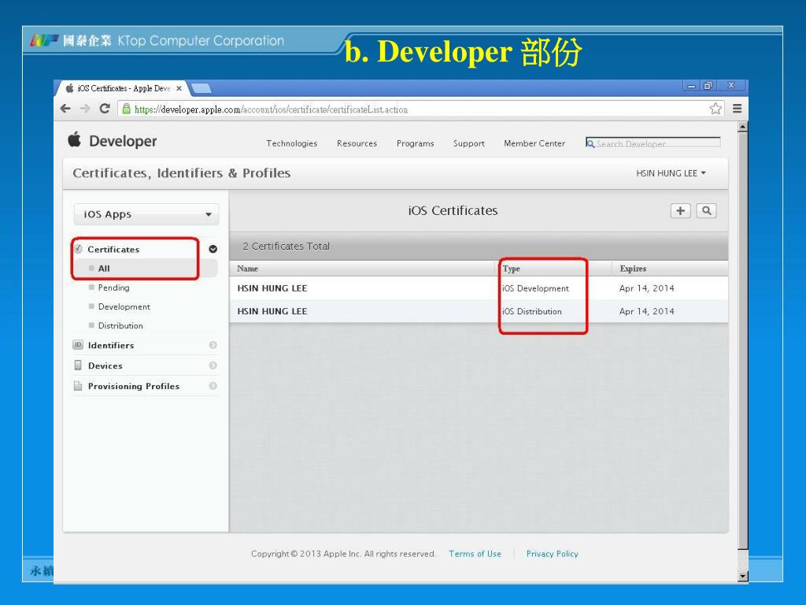Reload the page with refresh icon
The image size is (806, 605).
[x=105, y=109]
